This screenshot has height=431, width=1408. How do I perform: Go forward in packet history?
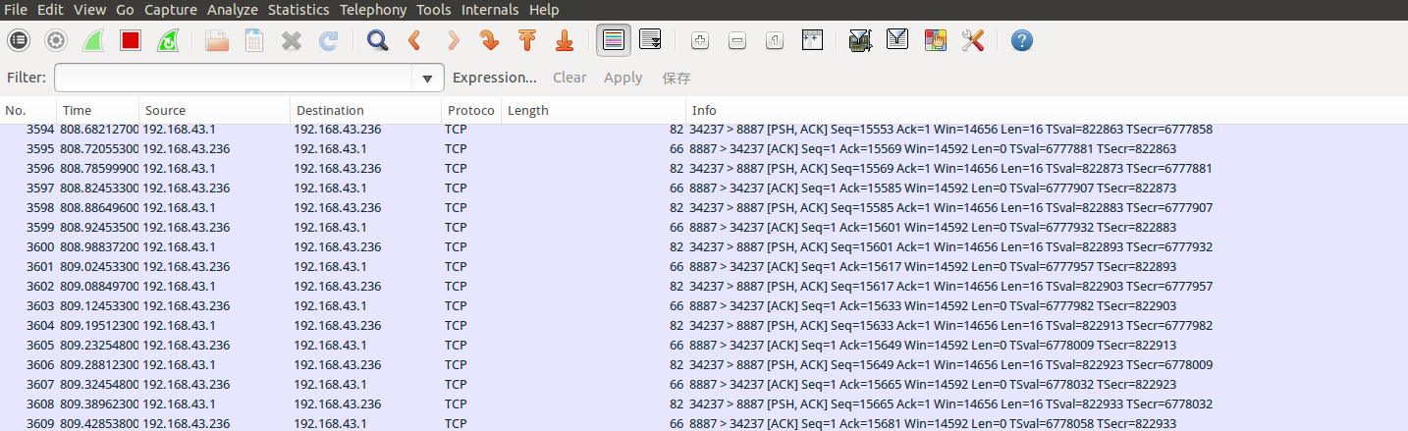tap(452, 40)
